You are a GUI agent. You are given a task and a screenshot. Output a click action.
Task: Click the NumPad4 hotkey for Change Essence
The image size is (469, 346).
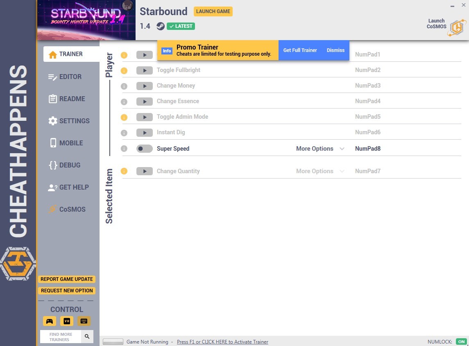(367, 101)
